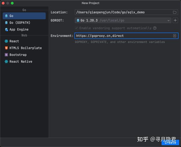The width and height of the screenshot is (181, 147).
Task: Click the vendoring support help icon
Action: (155, 28)
